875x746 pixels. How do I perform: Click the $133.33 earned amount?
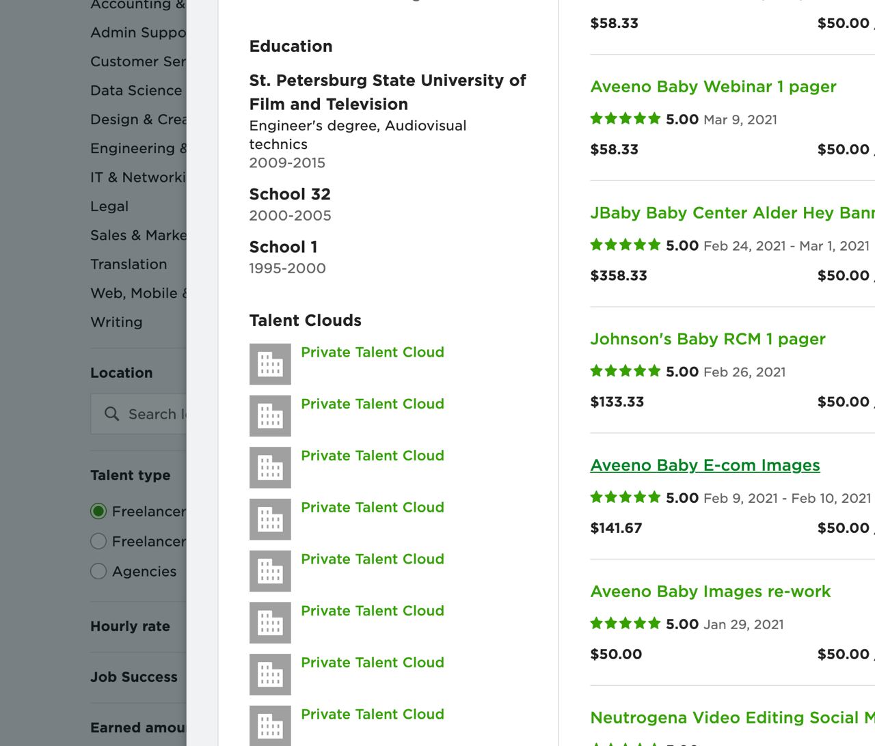pos(617,402)
